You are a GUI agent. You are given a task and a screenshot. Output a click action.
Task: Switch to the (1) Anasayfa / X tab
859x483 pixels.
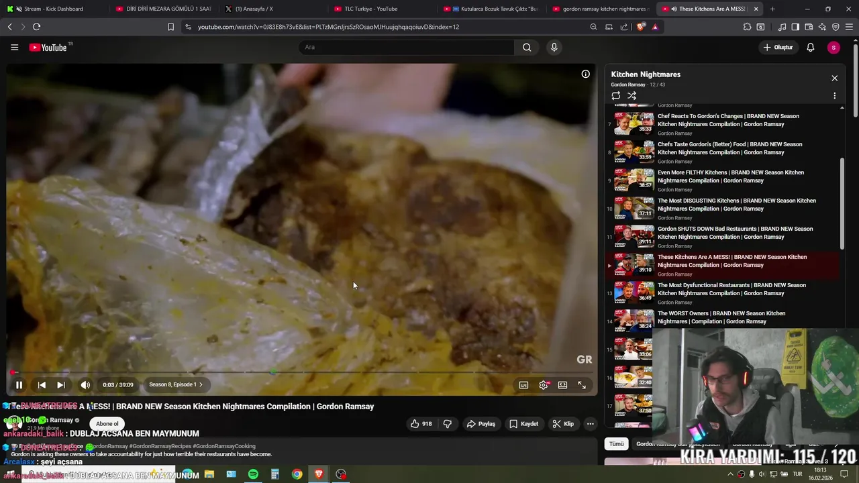[x=272, y=9]
